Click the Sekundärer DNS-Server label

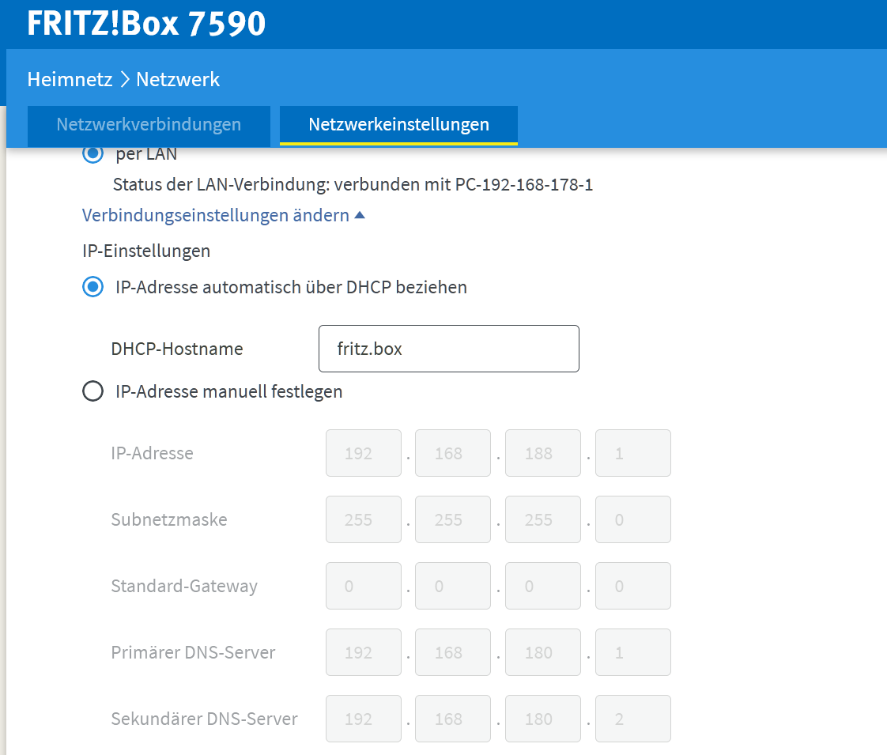click(204, 719)
